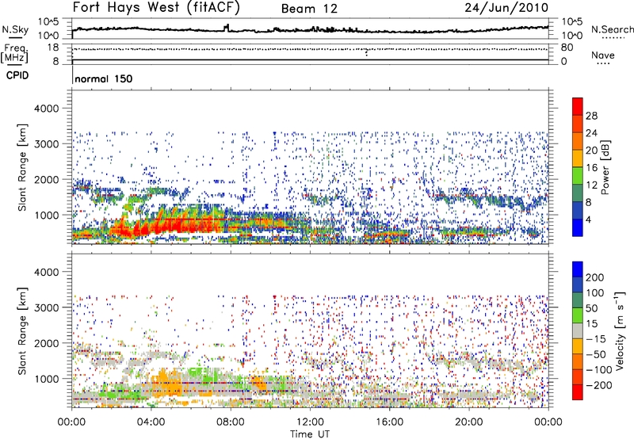Click "4000" on the power panel axis
Image resolution: width=634 pixels, height=439 pixels.
(47, 109)
